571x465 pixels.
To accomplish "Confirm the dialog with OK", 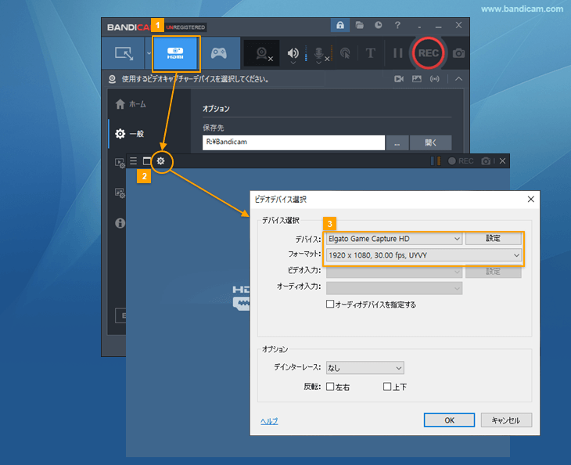I will point(450,420).
